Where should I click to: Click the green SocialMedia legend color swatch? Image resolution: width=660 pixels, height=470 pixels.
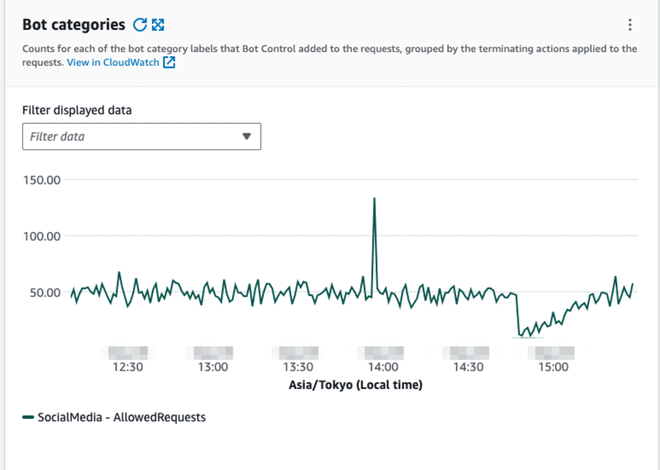(28, 417)
